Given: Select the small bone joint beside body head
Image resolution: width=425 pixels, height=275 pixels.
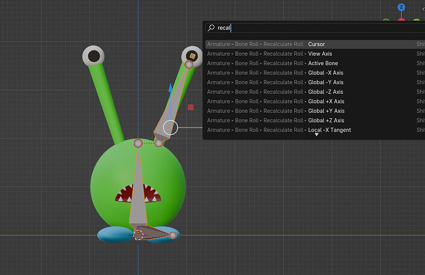Looking at the screenshot, I should tap(158, 143).
